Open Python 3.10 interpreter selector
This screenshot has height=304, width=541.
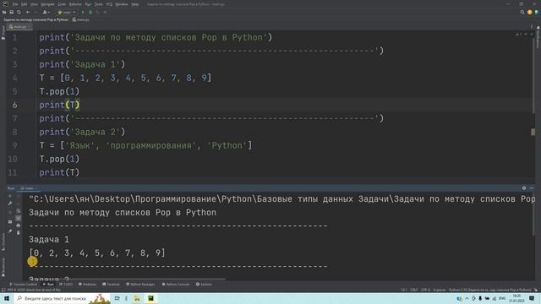490,290
